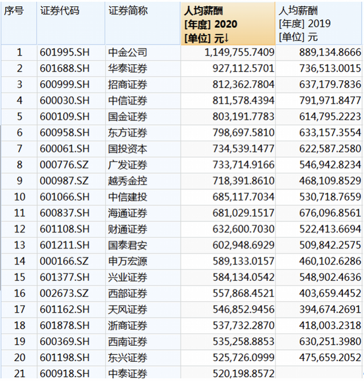The image size is (364, 381).
Task: Select row number 15
Action: pos(19,278)
